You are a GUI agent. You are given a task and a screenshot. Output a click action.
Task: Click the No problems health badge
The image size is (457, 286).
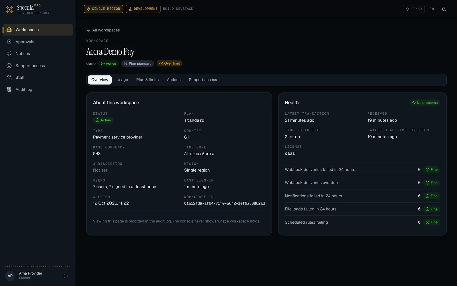point(425,103)
